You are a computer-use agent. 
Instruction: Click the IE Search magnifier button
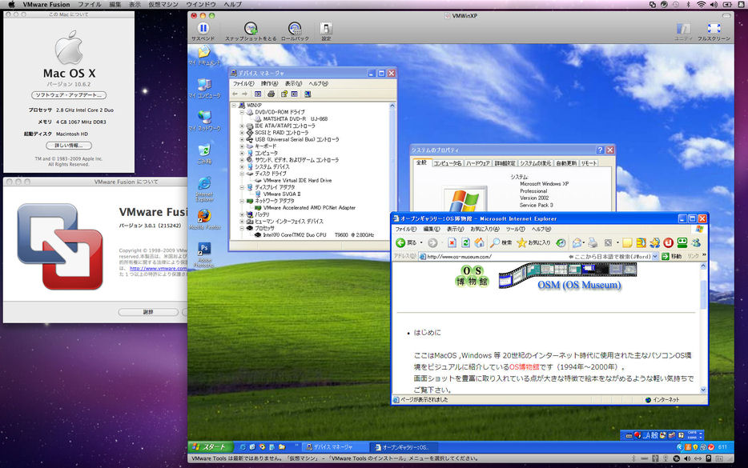click(501, 242)
